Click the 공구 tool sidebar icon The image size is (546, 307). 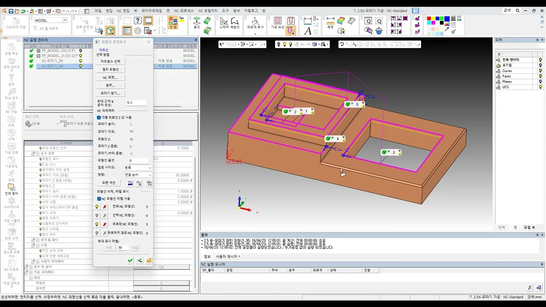(12, 80)
